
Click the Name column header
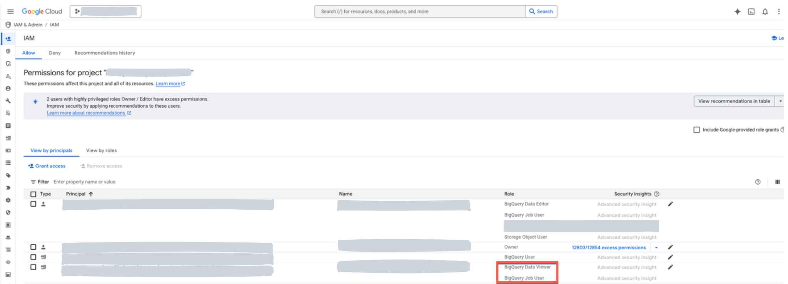[x=346, y=194]
